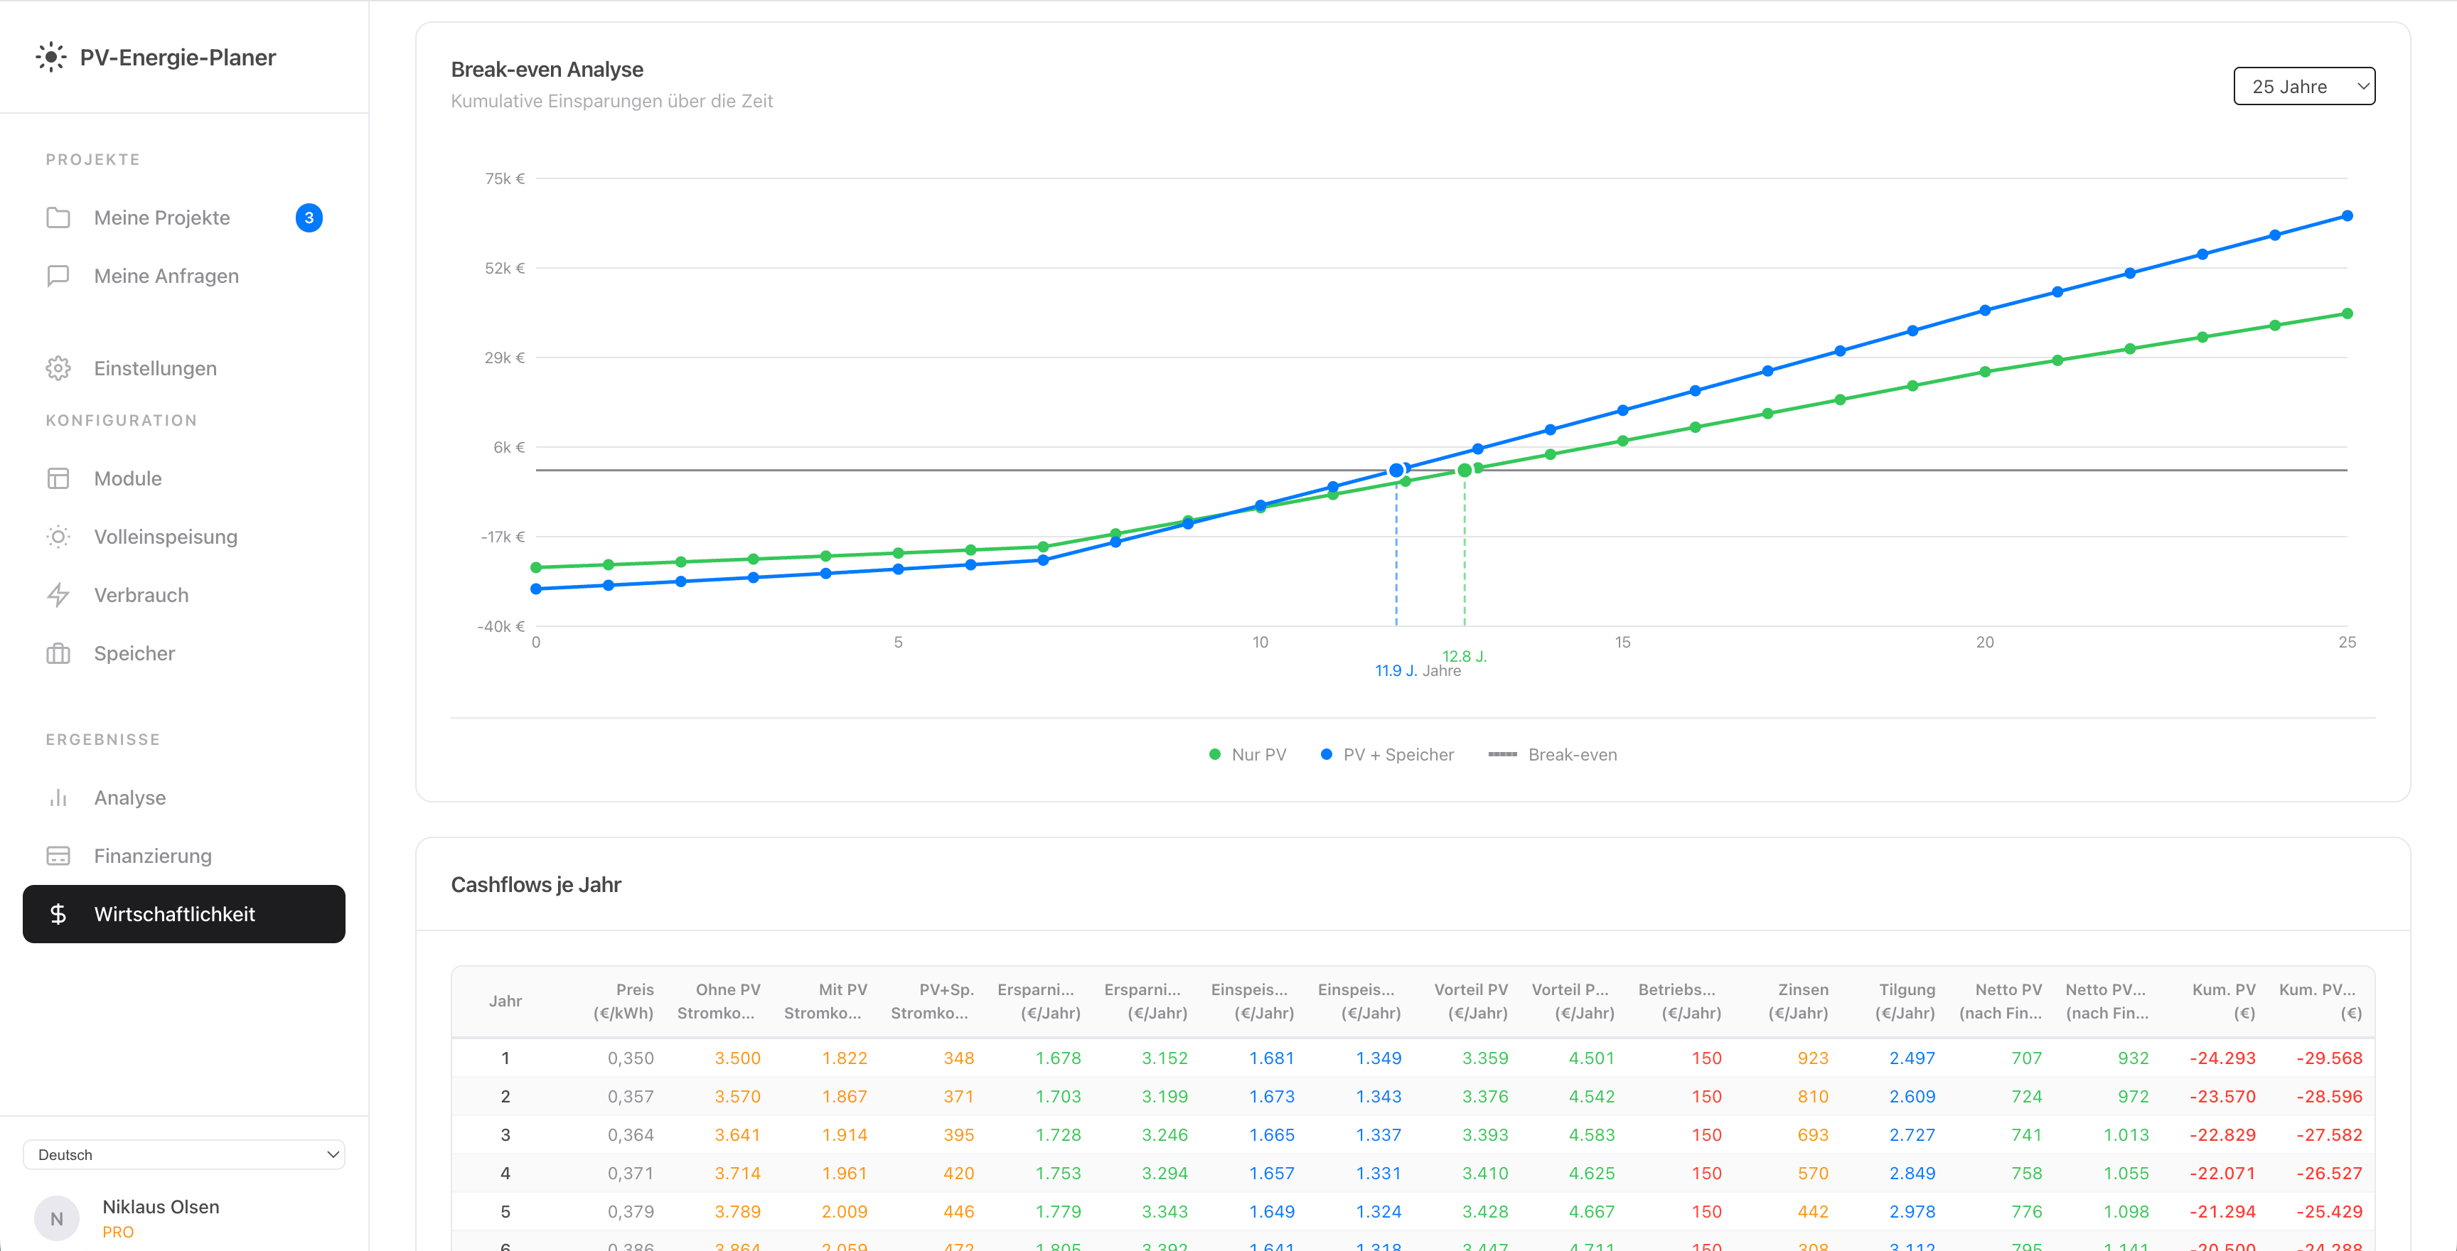Open the Finanzierung results page
Viewport: 2457px width, 1251px height.
pos(153,857)
